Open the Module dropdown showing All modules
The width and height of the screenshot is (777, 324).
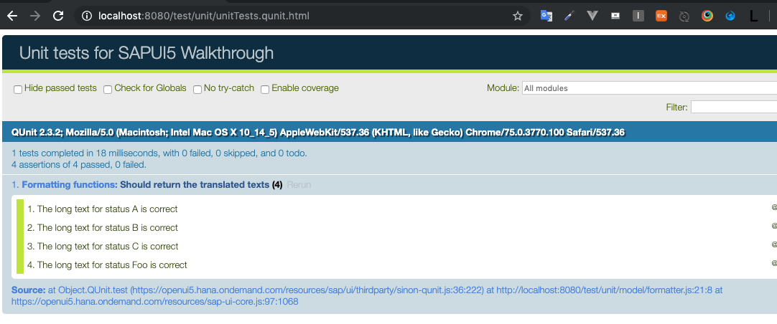649,88
